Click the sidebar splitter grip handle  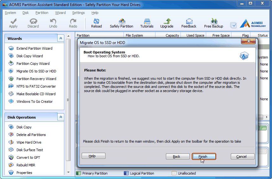[x=68, y=100]
